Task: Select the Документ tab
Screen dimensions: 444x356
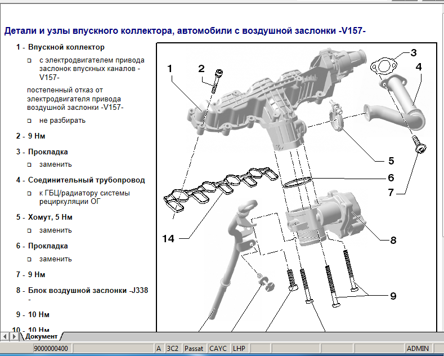Action: 41,336
